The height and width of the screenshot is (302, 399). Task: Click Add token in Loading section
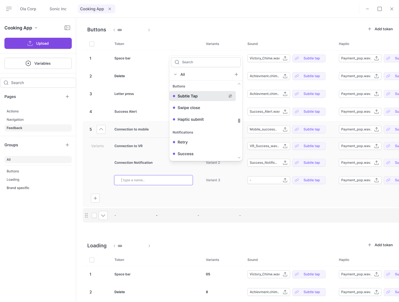pyautogui.click(x=380, y=245)
